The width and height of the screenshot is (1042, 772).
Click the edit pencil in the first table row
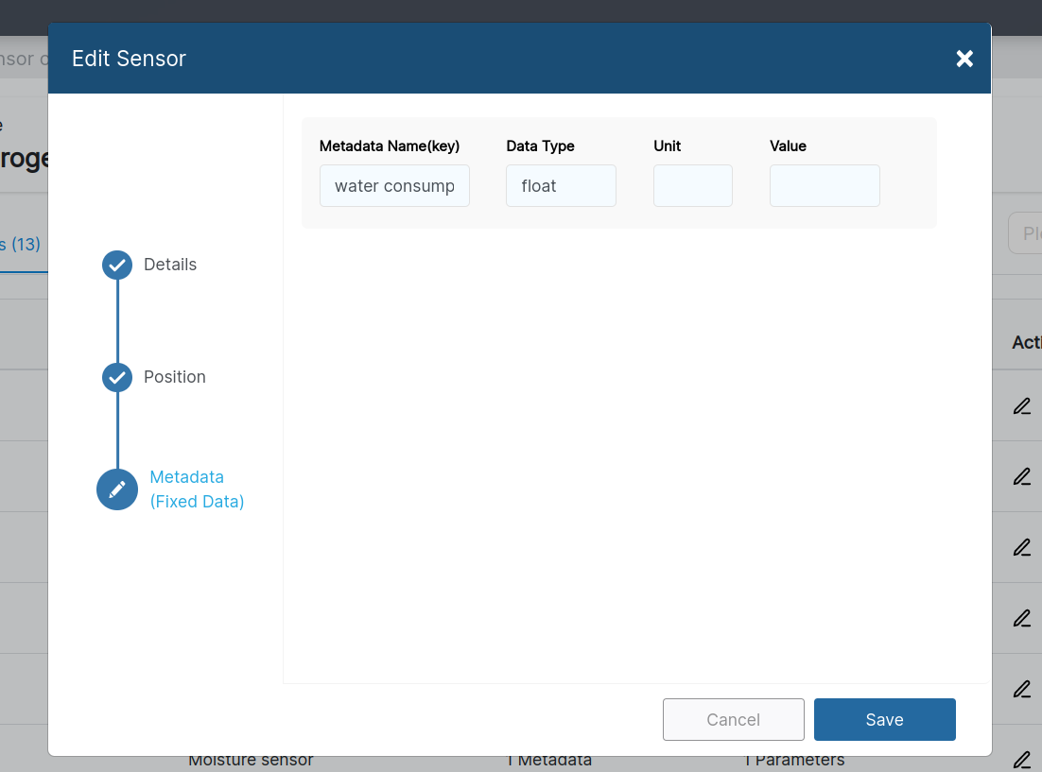coord(1021,406)
